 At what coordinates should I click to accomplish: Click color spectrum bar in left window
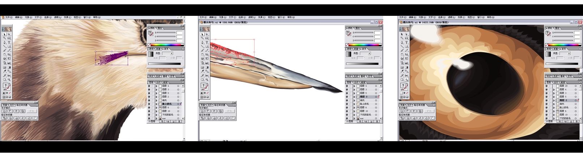(x=166, y=45)
